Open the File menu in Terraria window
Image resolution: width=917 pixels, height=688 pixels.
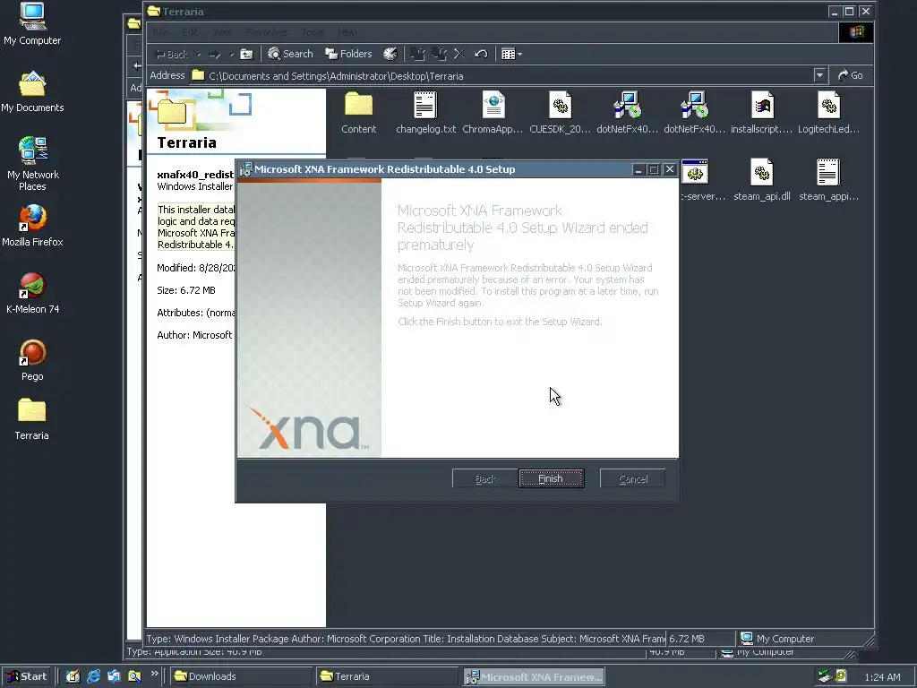(159, 32)
